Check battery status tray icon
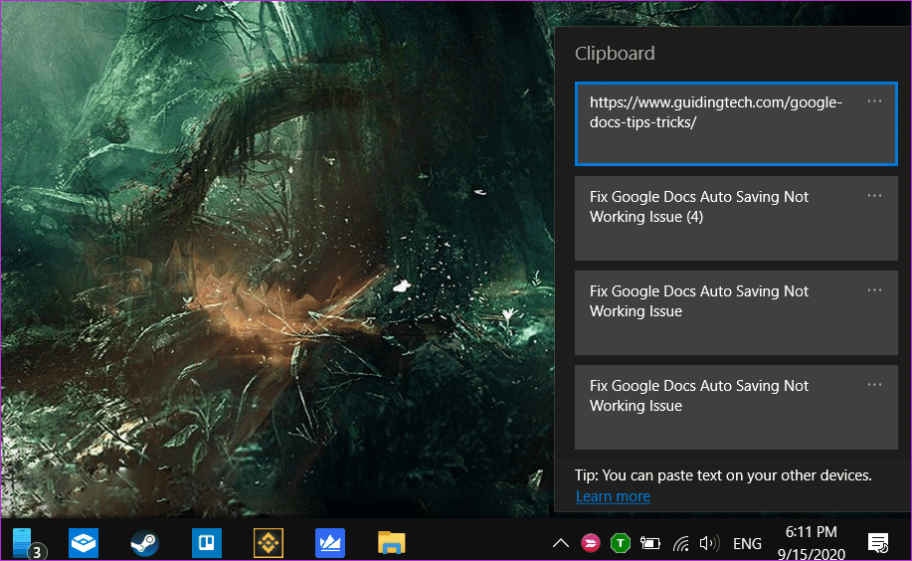The image size is (912, 561). click(649, 543)
